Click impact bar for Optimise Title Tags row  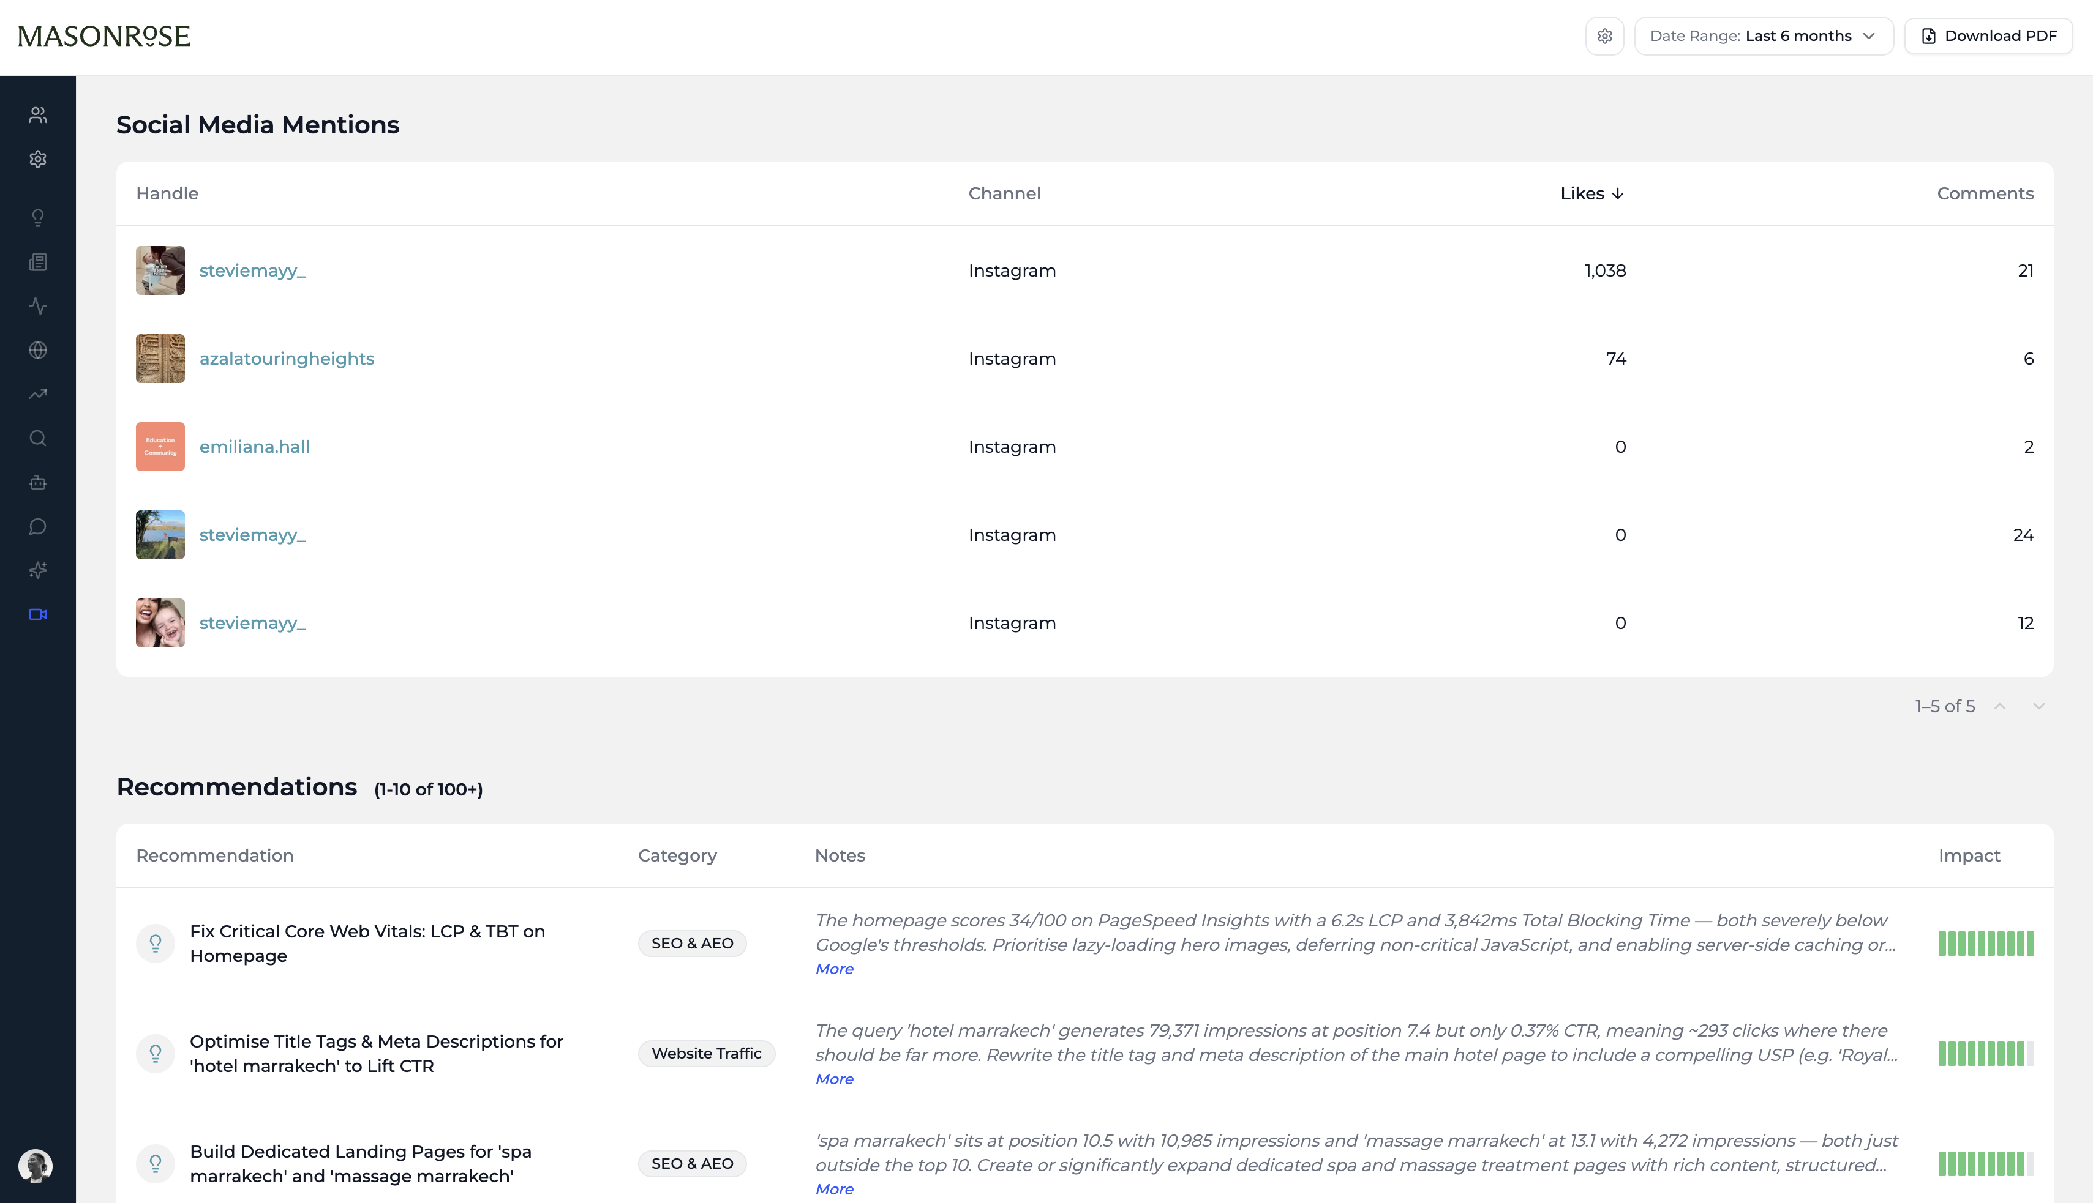[1986, 1054]
